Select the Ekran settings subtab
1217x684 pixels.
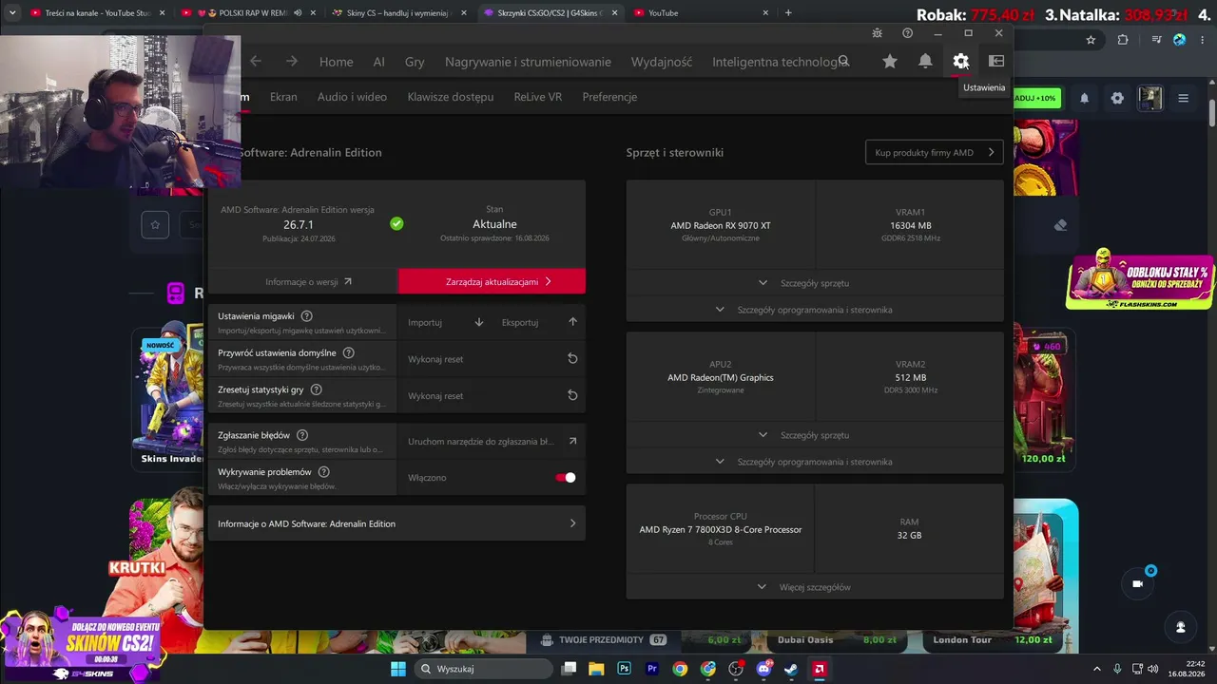(x=283, y=97)
